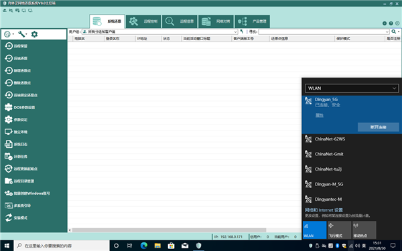Open 远端还原 in the left sidebar
The image size is (402, 251).
coord(16,58)
